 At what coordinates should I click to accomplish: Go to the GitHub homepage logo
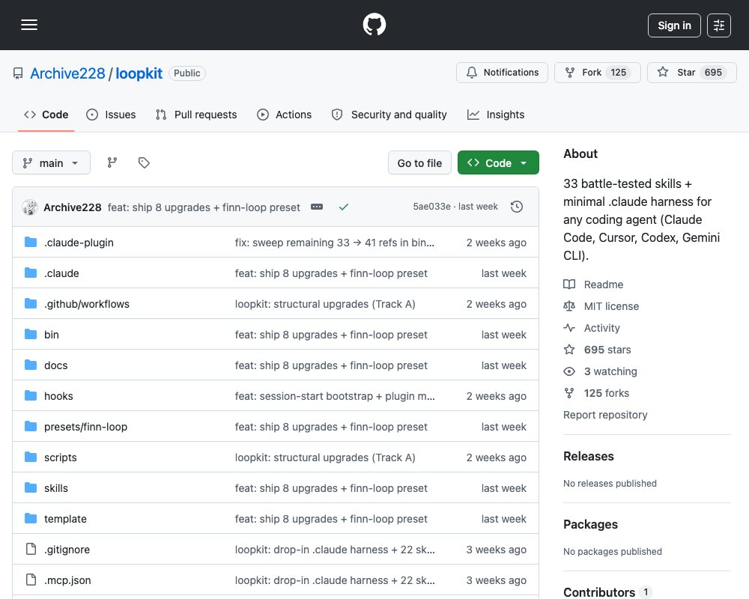coord(374,25)
